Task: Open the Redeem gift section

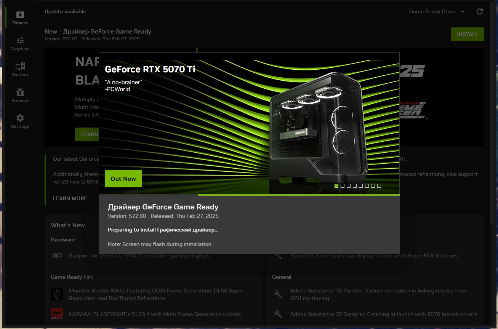Action: pyautogui.click(x=20, y=96)
